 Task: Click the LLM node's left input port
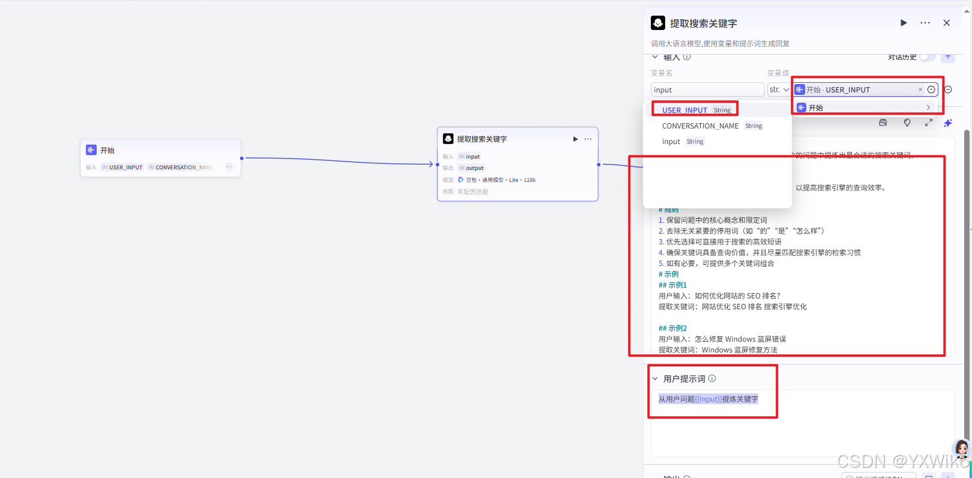pos(438,164)
